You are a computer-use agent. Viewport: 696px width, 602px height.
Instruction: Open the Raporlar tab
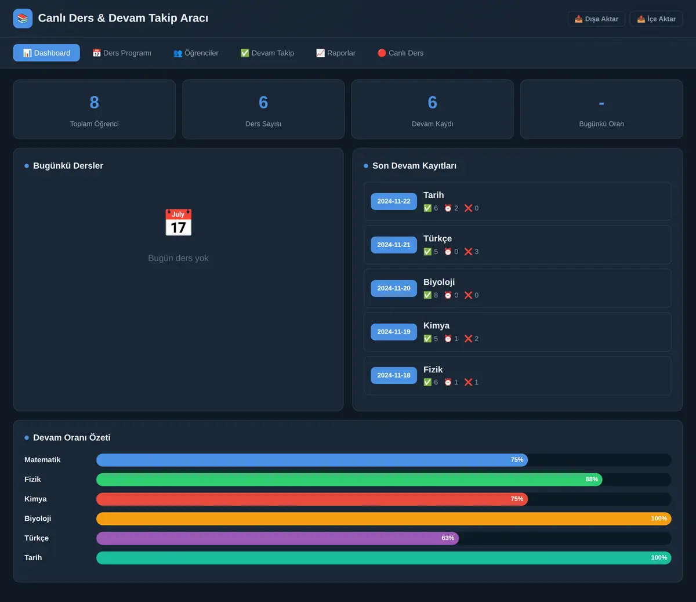(336, 53)
